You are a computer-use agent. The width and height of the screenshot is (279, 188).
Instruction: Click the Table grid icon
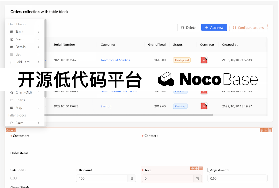(x=12, y=32)
